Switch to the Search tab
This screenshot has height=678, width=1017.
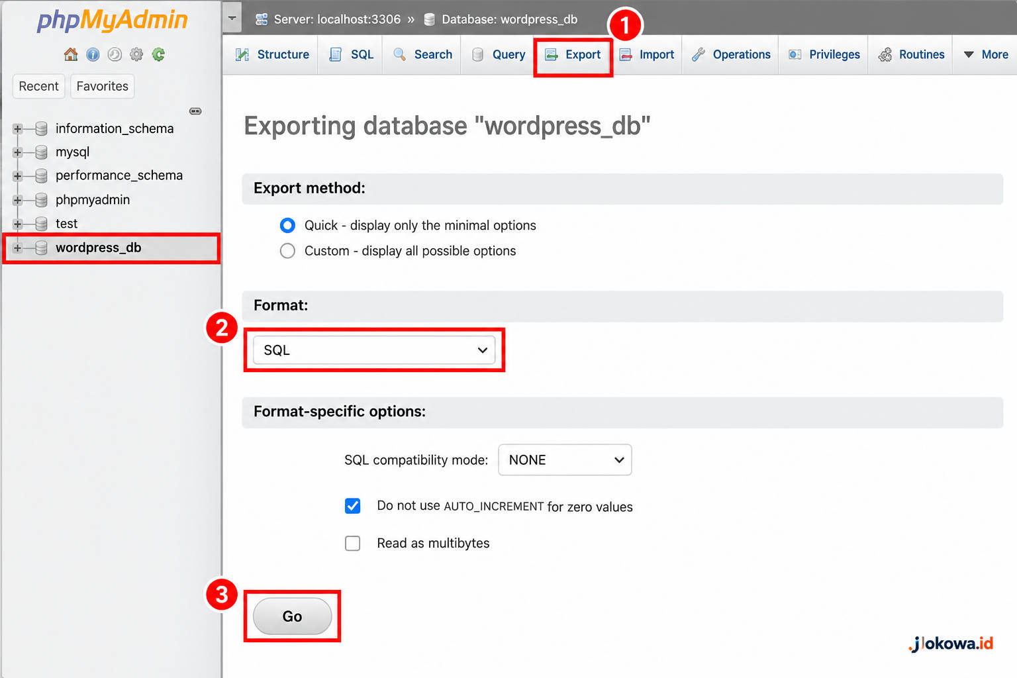coord(422,54)
